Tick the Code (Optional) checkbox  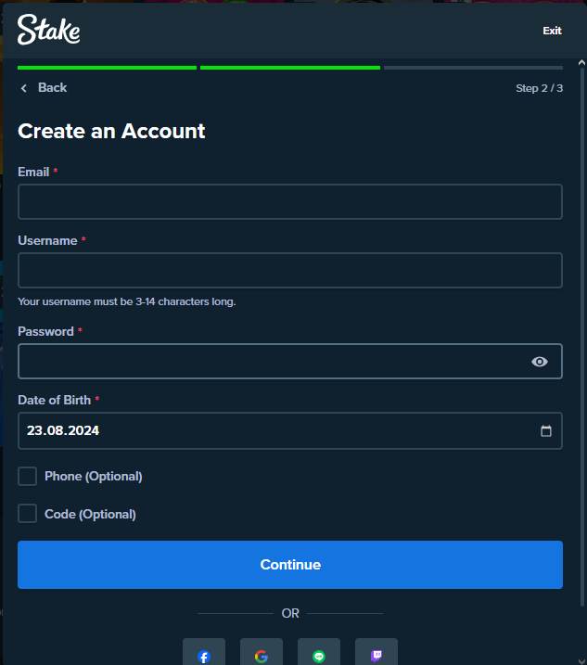pos(27,514)
